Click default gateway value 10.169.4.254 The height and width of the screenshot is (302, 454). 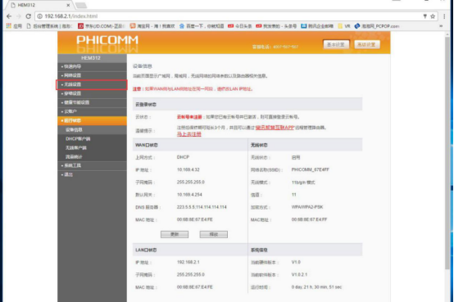point(189,195)
